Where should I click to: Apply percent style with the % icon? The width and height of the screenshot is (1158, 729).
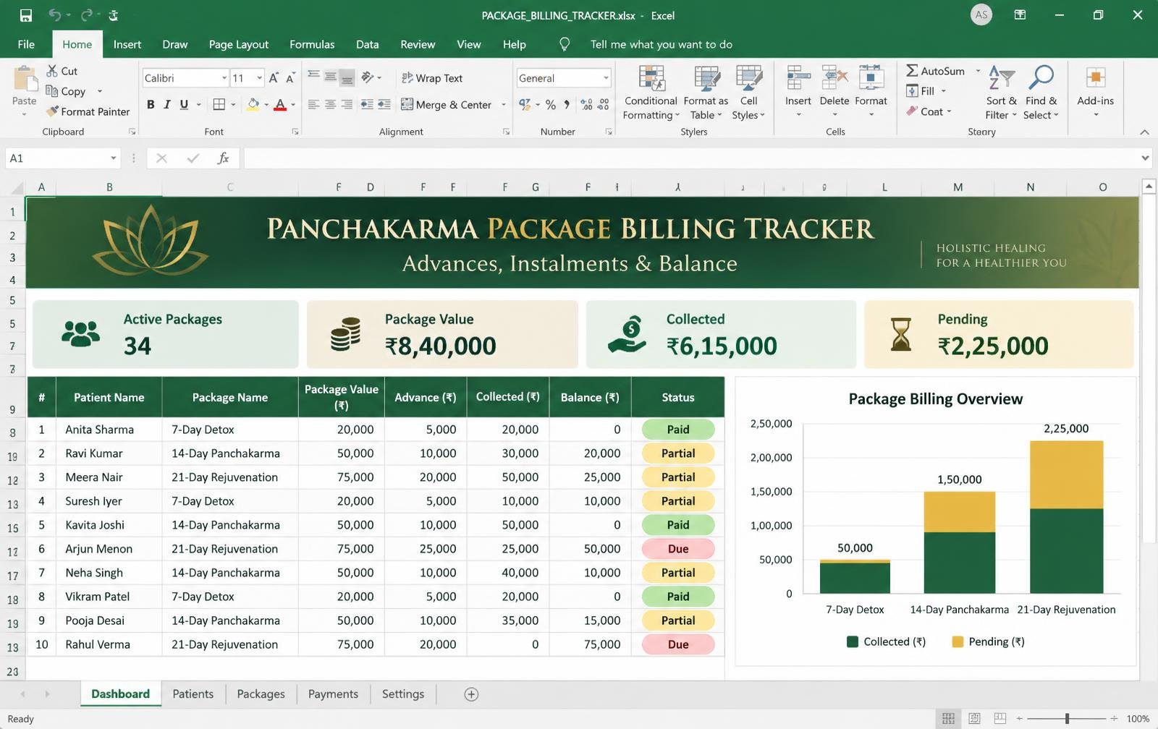pos(551,105)
